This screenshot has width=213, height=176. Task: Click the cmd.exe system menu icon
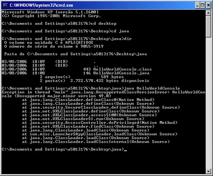tap(5, 5)
